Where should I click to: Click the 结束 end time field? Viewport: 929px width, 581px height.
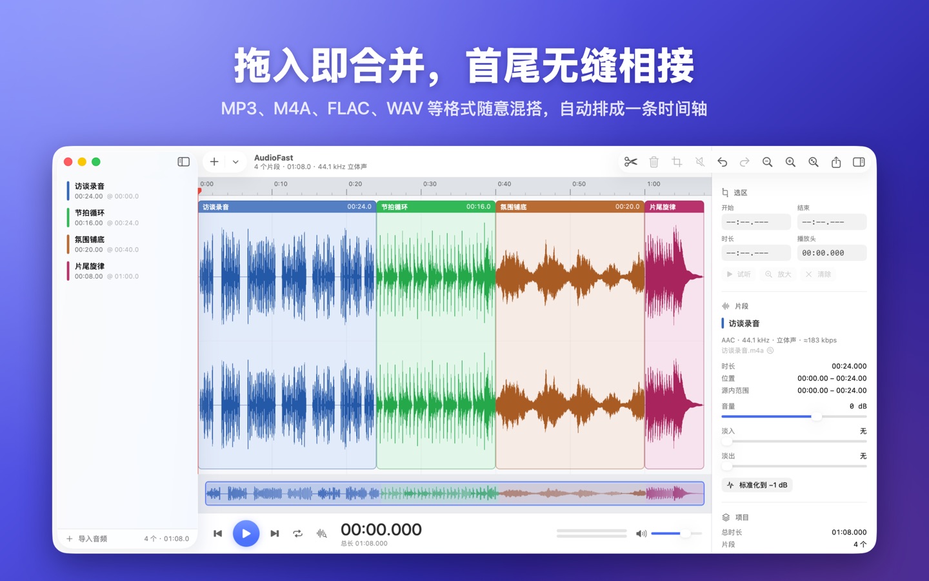(x=832, y=222)
